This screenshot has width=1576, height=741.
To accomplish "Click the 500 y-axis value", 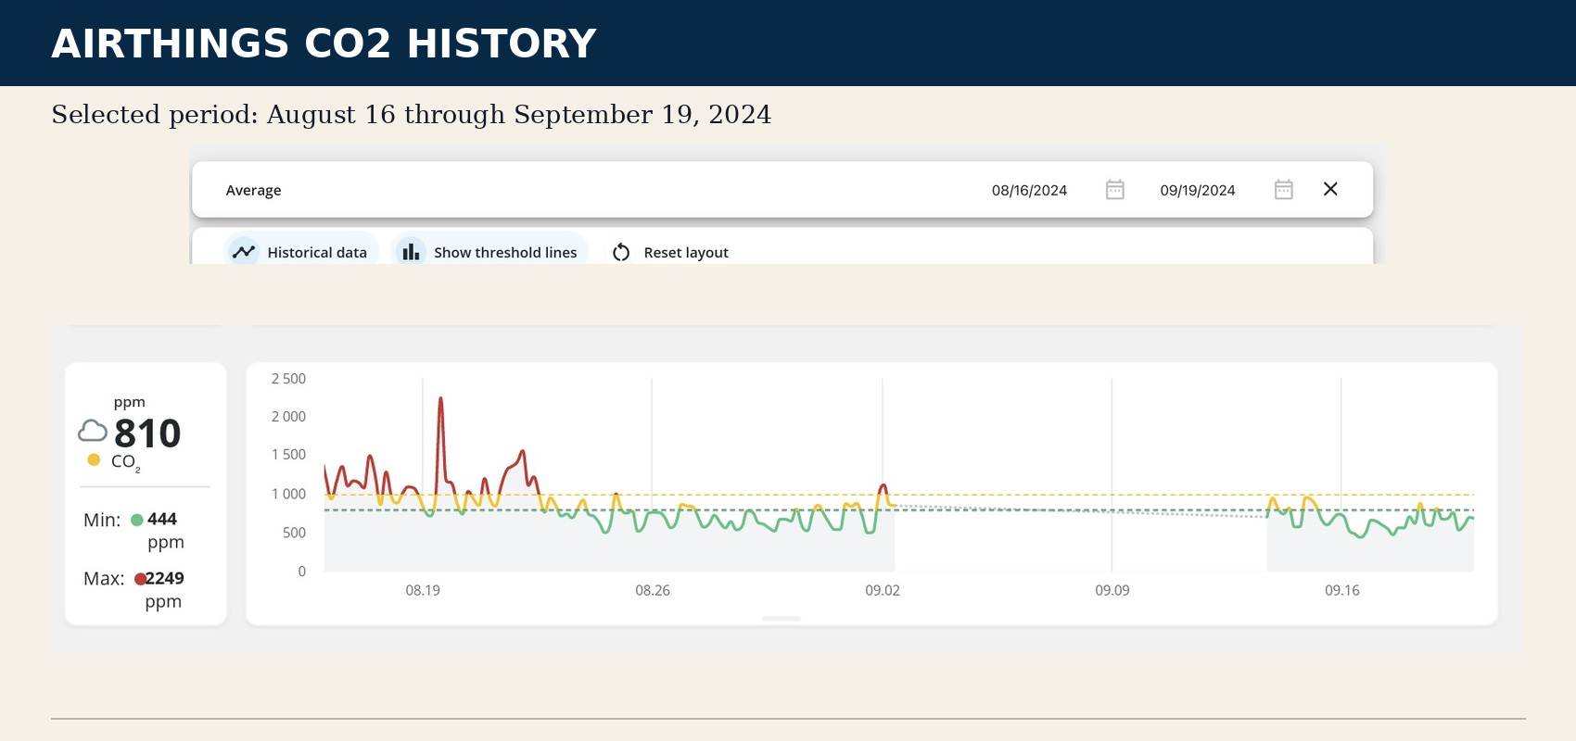I will [294, 533].
